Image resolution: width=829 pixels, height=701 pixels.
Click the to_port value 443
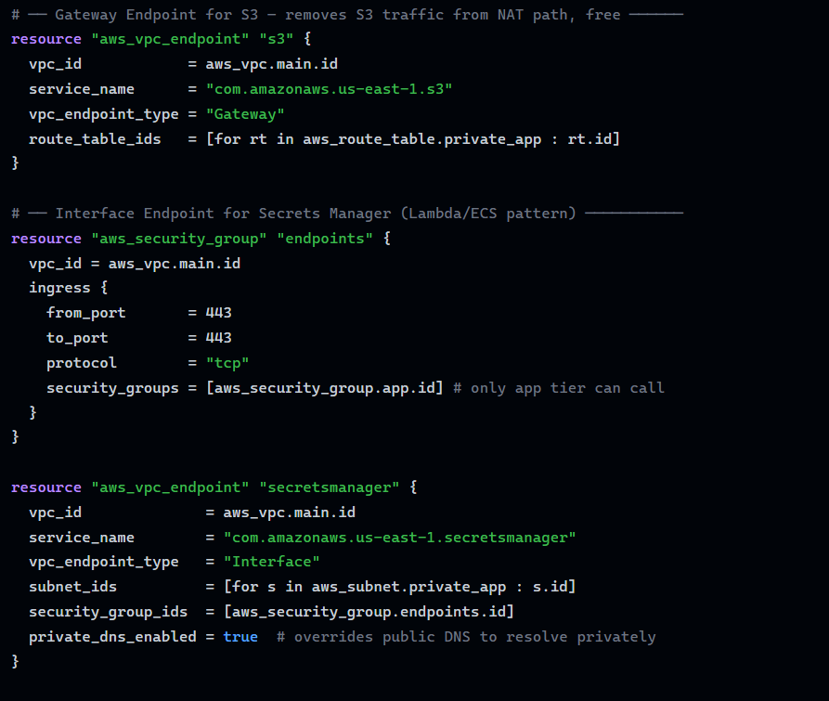pyautogui.click(x=218, y=338)
